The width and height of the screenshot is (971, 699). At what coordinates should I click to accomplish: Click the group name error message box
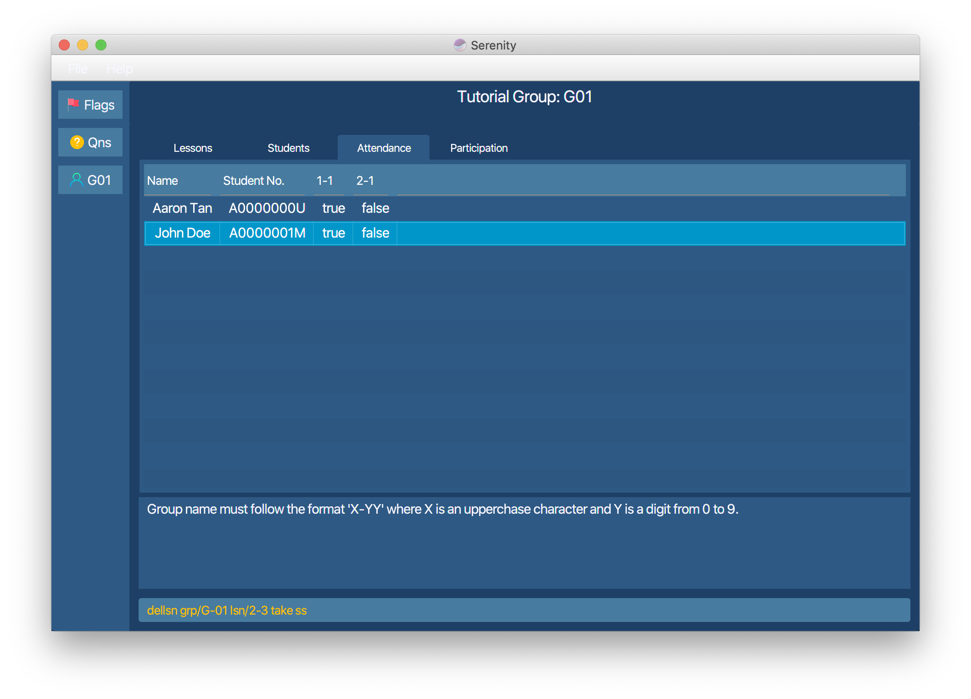point(524,542)
